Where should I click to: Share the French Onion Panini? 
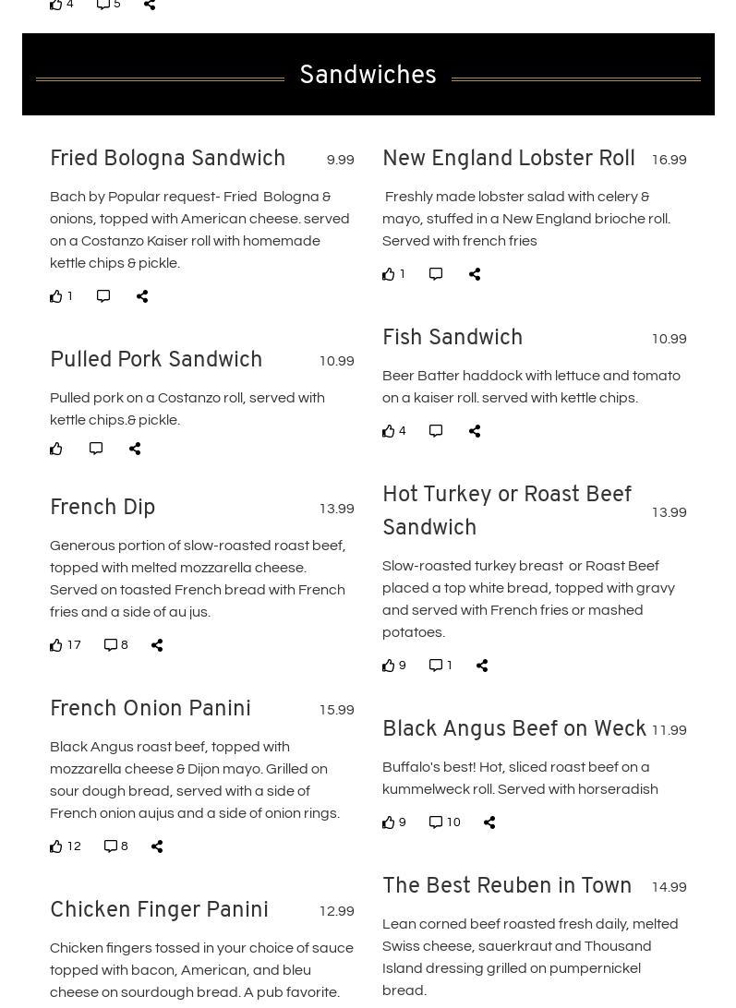tap(157, 846)
